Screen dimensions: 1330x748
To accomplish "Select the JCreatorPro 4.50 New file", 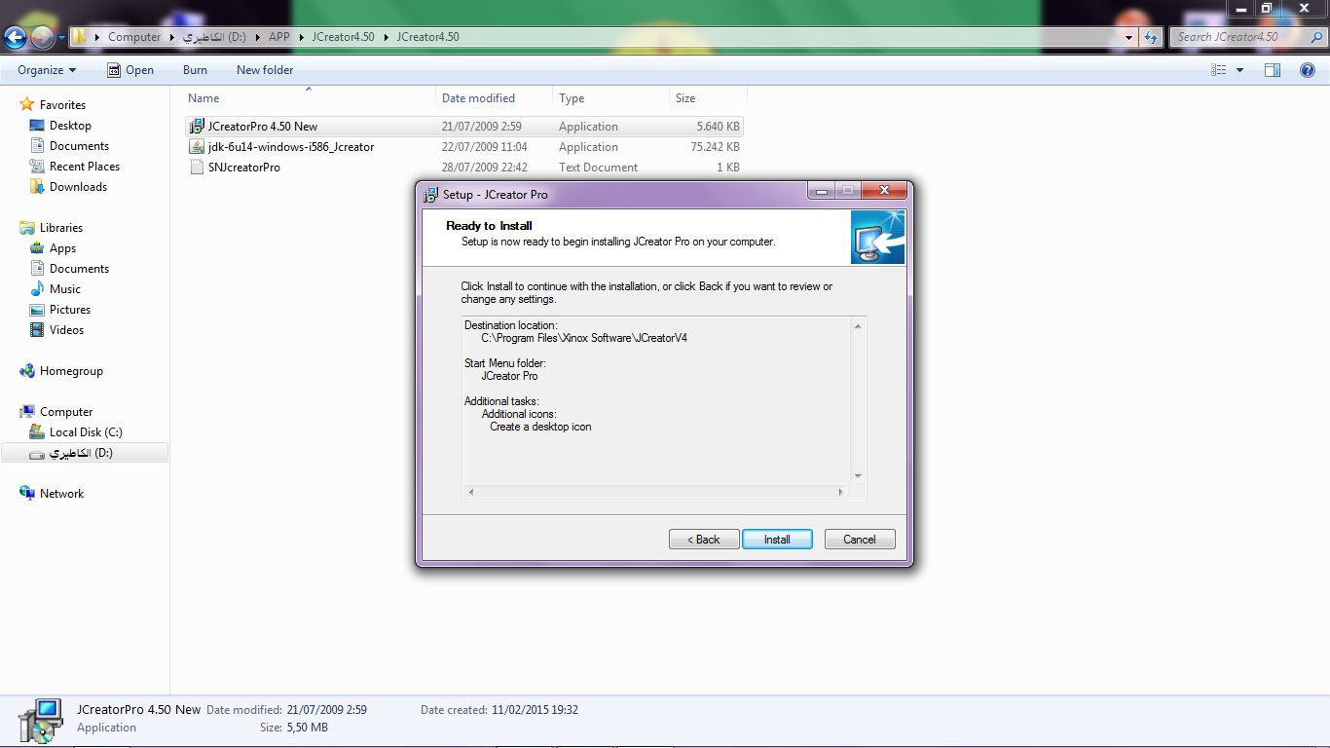I will (x=463, y=127).
